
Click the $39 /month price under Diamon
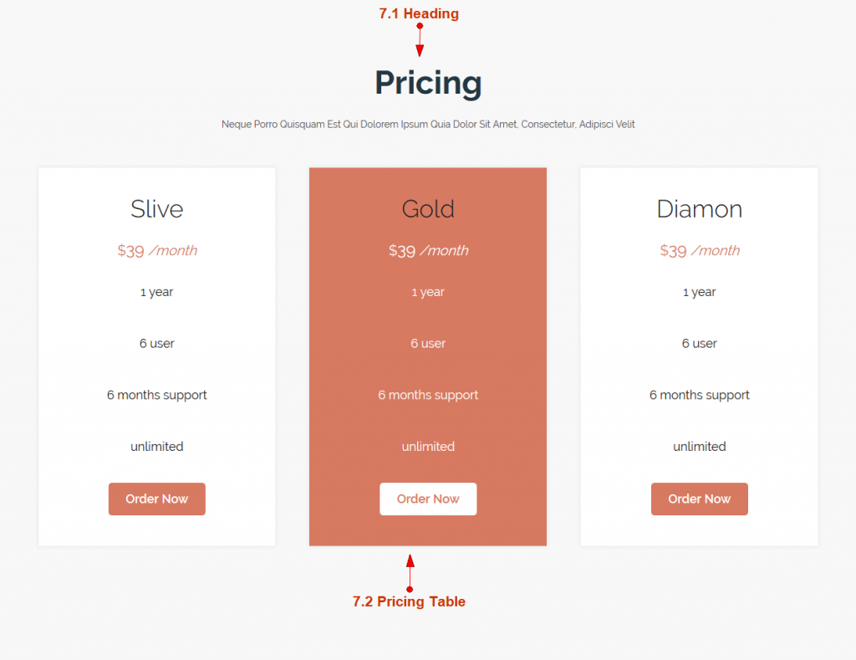pos(699,250)
